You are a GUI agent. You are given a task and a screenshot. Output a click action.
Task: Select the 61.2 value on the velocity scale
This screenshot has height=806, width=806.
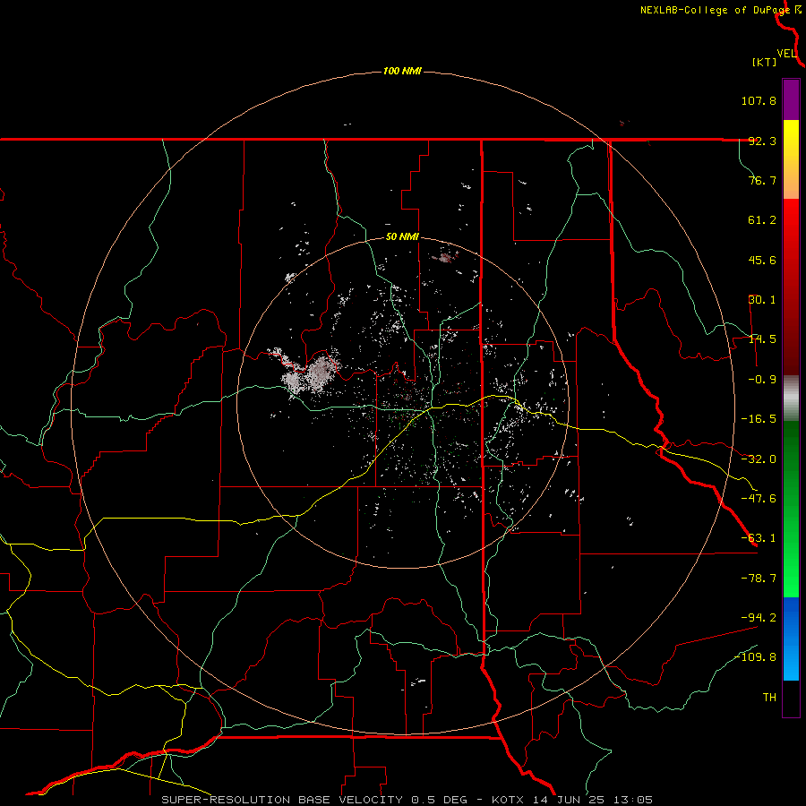pos(762,220)
